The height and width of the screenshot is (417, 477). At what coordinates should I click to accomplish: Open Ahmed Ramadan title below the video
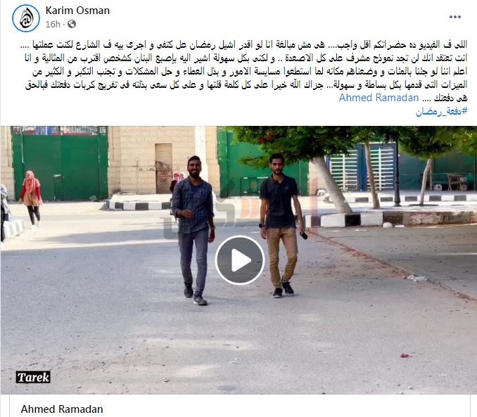62,409
